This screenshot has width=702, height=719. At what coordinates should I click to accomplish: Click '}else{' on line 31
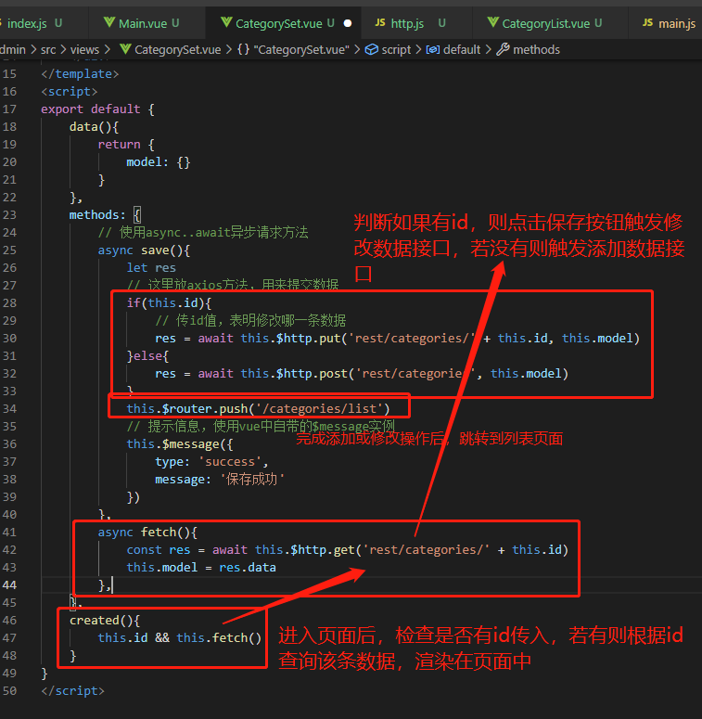click(147, 356)
